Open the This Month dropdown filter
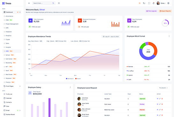174x117 pixels. (163, 88)
